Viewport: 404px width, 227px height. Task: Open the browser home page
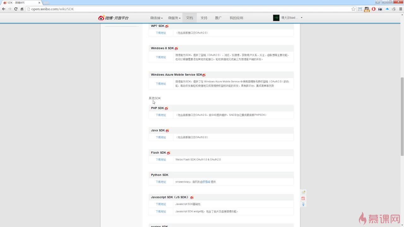coord(22,9)
